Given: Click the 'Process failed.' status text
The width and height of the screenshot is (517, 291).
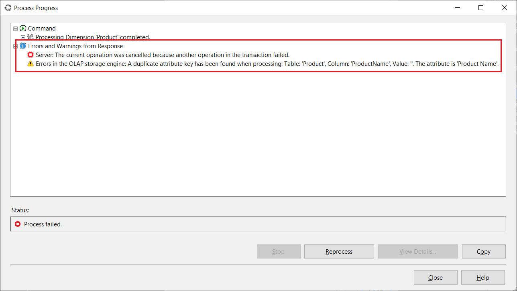Looking at the screenshot, I should click(43, 224).
